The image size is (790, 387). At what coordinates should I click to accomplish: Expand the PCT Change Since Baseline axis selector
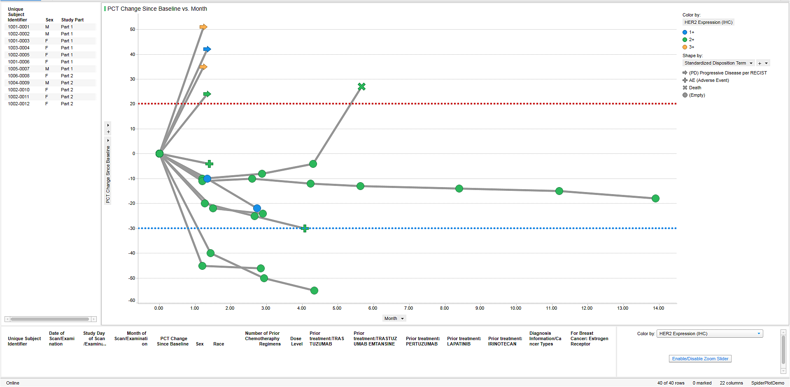108,141
